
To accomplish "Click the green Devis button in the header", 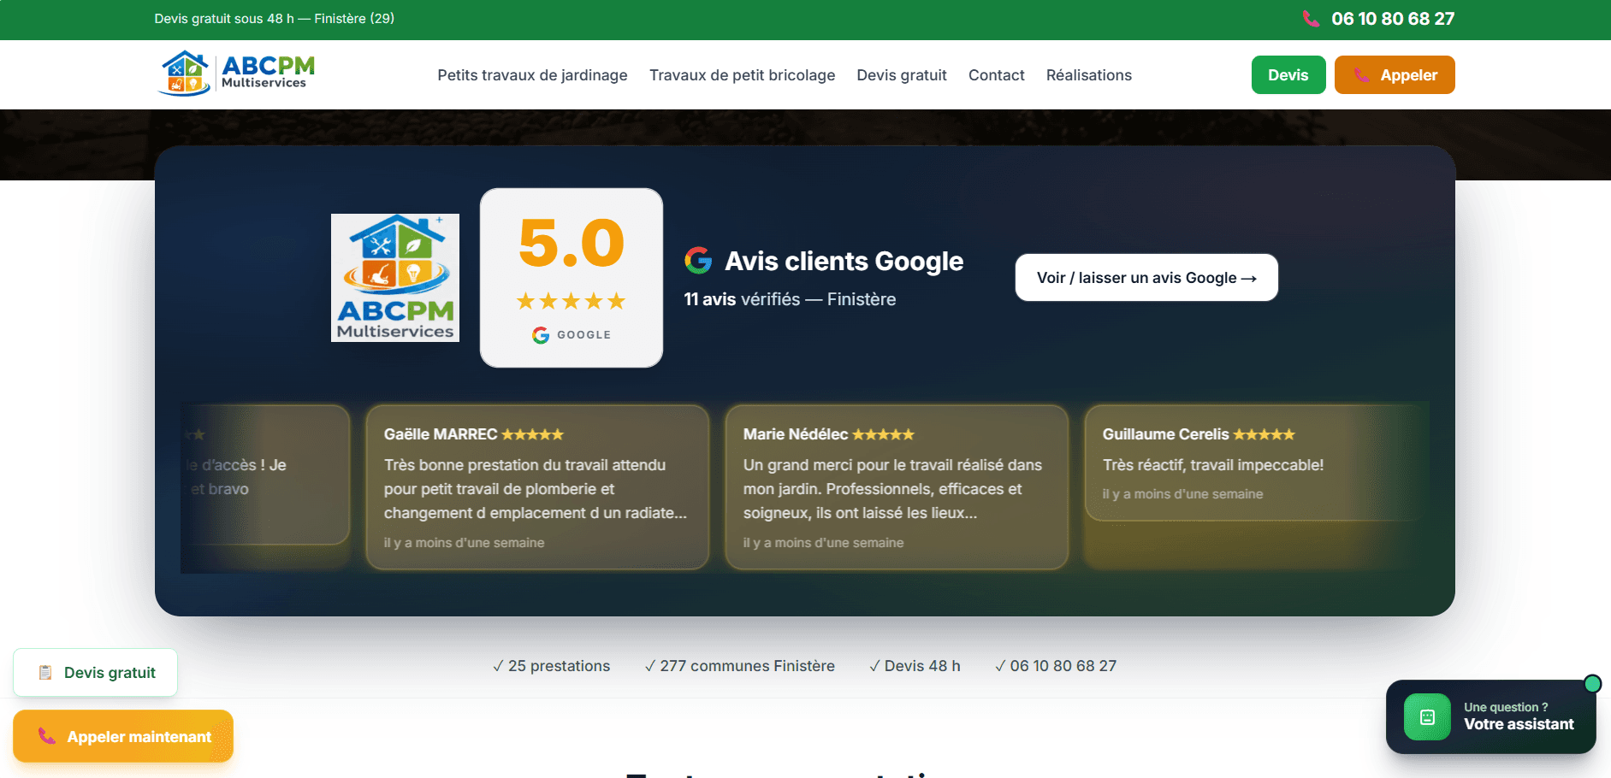I will click(1288, 75).
